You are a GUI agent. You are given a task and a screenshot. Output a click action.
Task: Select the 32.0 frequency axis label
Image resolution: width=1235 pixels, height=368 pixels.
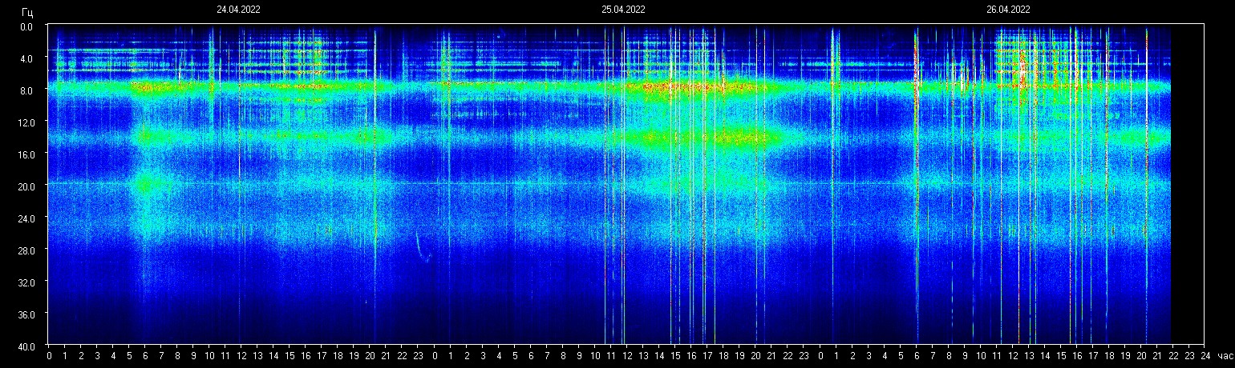(x=25, y=282)
